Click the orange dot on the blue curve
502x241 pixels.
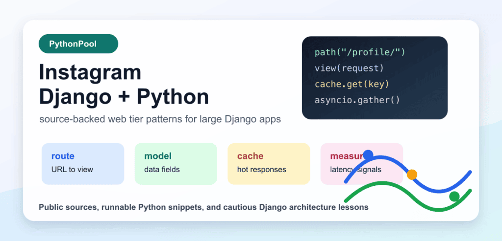412,175
